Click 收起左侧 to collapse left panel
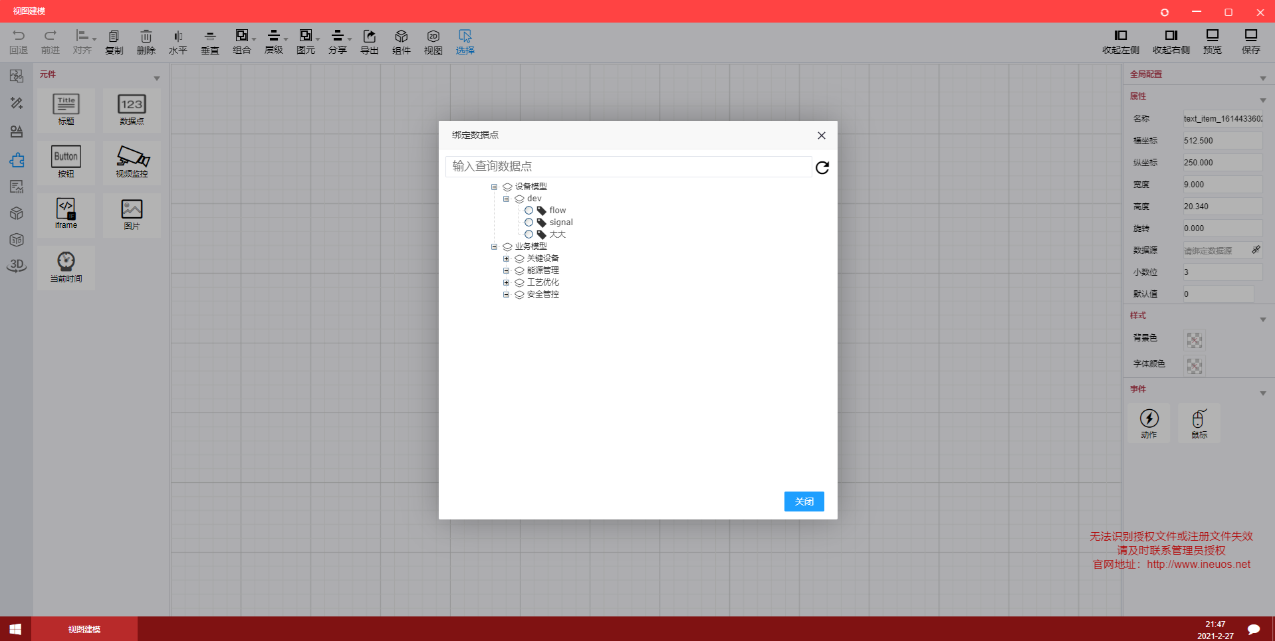 tap(1121, 41)
